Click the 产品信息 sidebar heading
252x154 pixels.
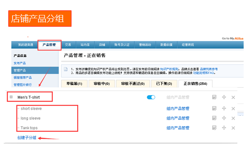20,55
